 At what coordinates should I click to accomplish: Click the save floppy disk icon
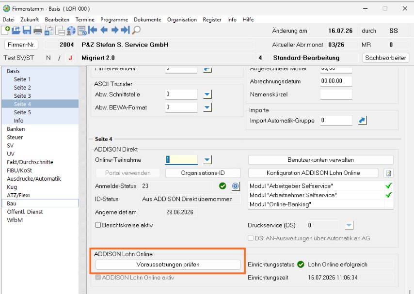27,31
